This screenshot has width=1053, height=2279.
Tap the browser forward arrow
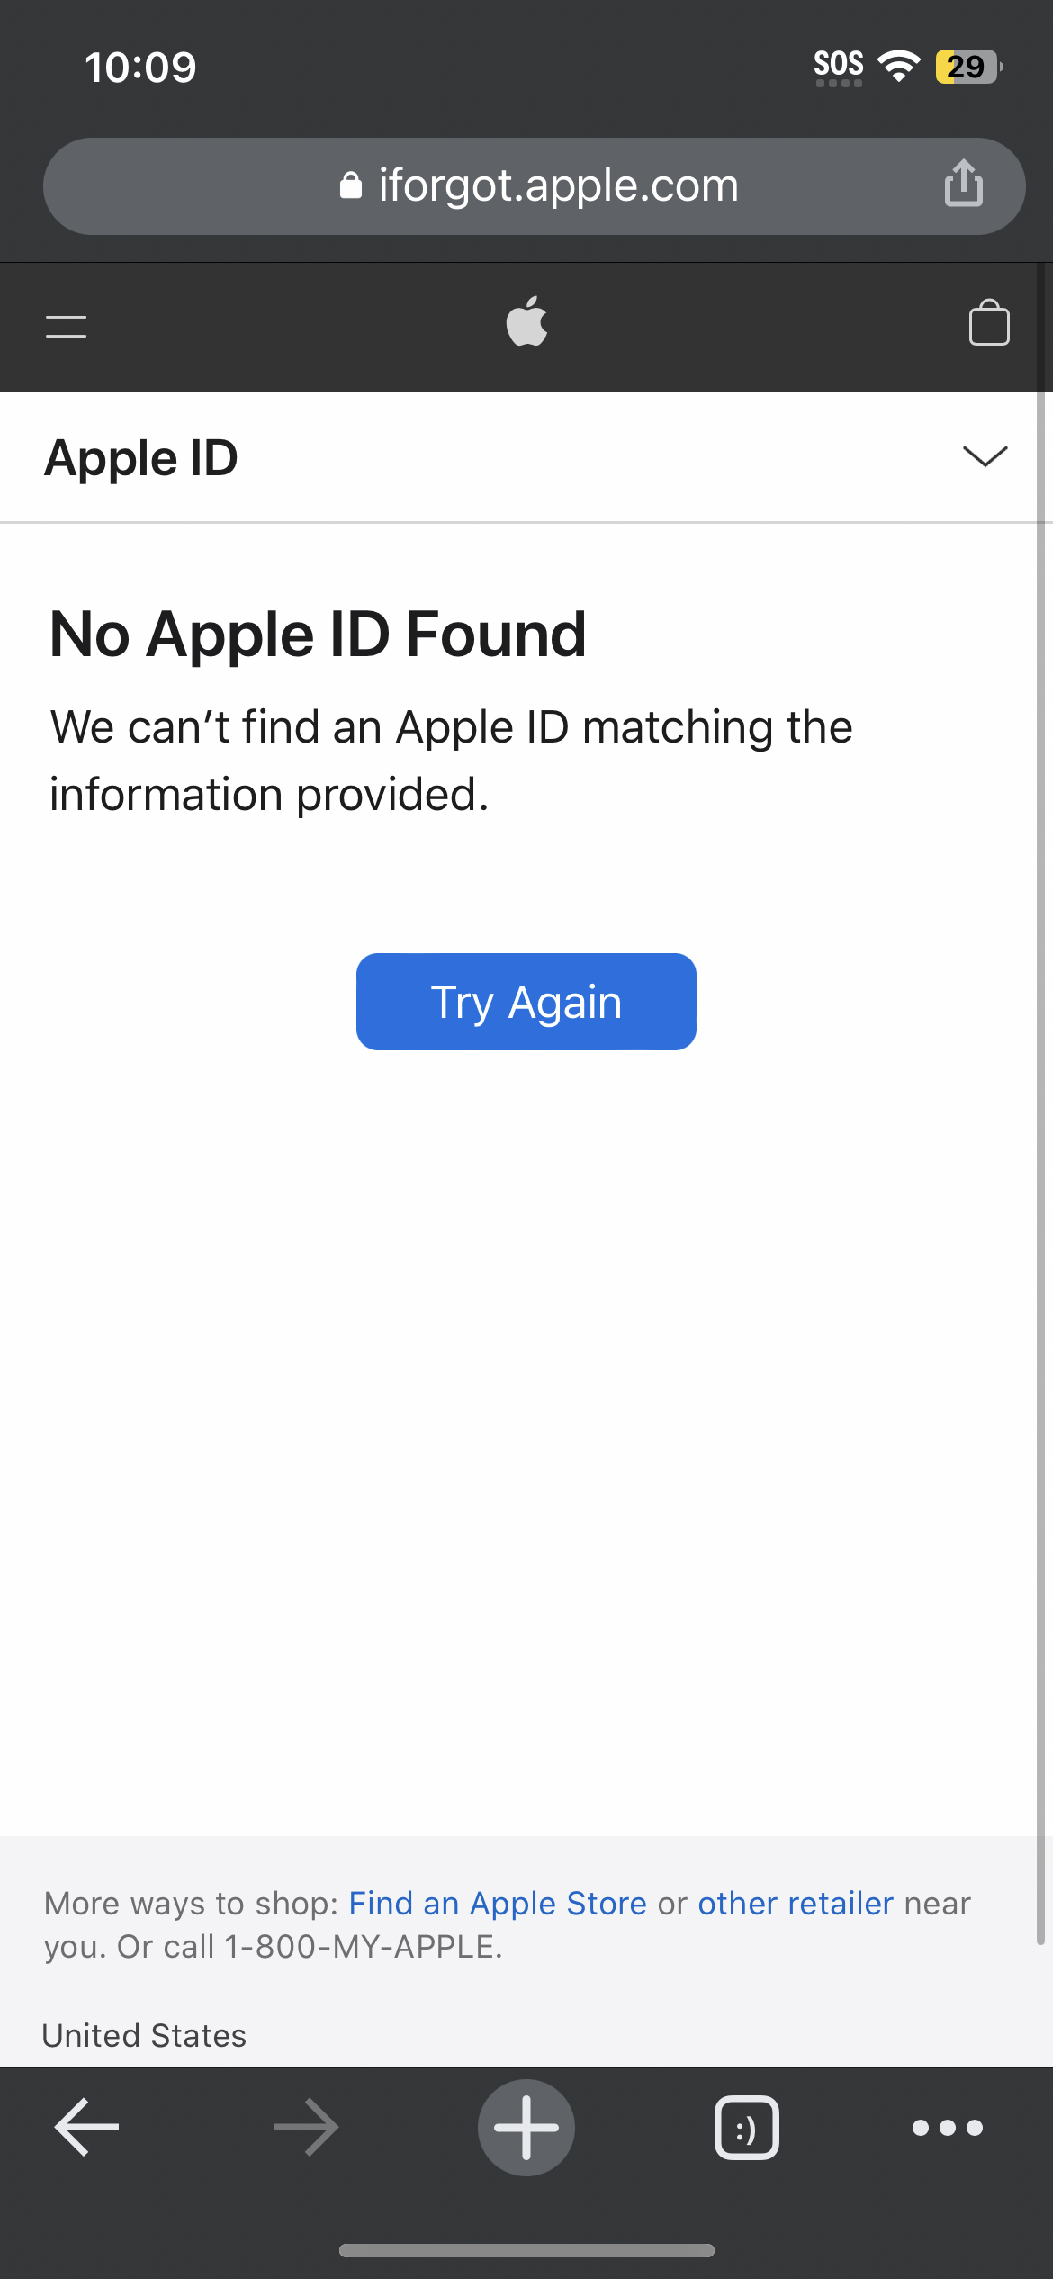pyautogui.click(x=306, y=2128)
